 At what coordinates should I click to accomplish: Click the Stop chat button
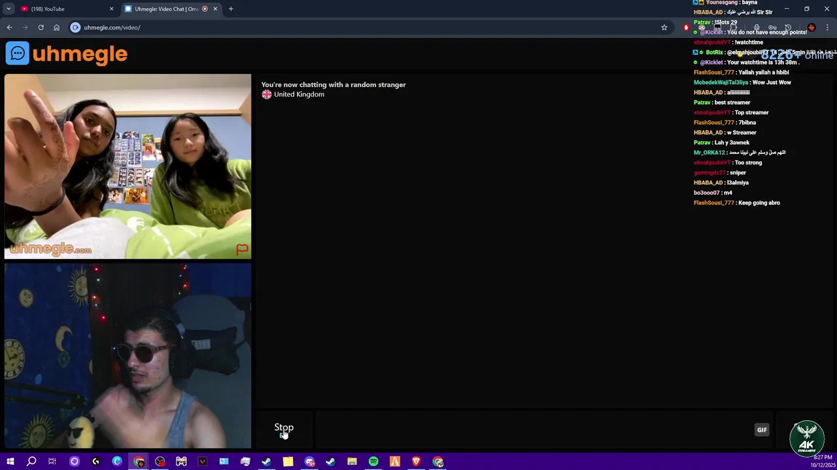tap(284, 429)
